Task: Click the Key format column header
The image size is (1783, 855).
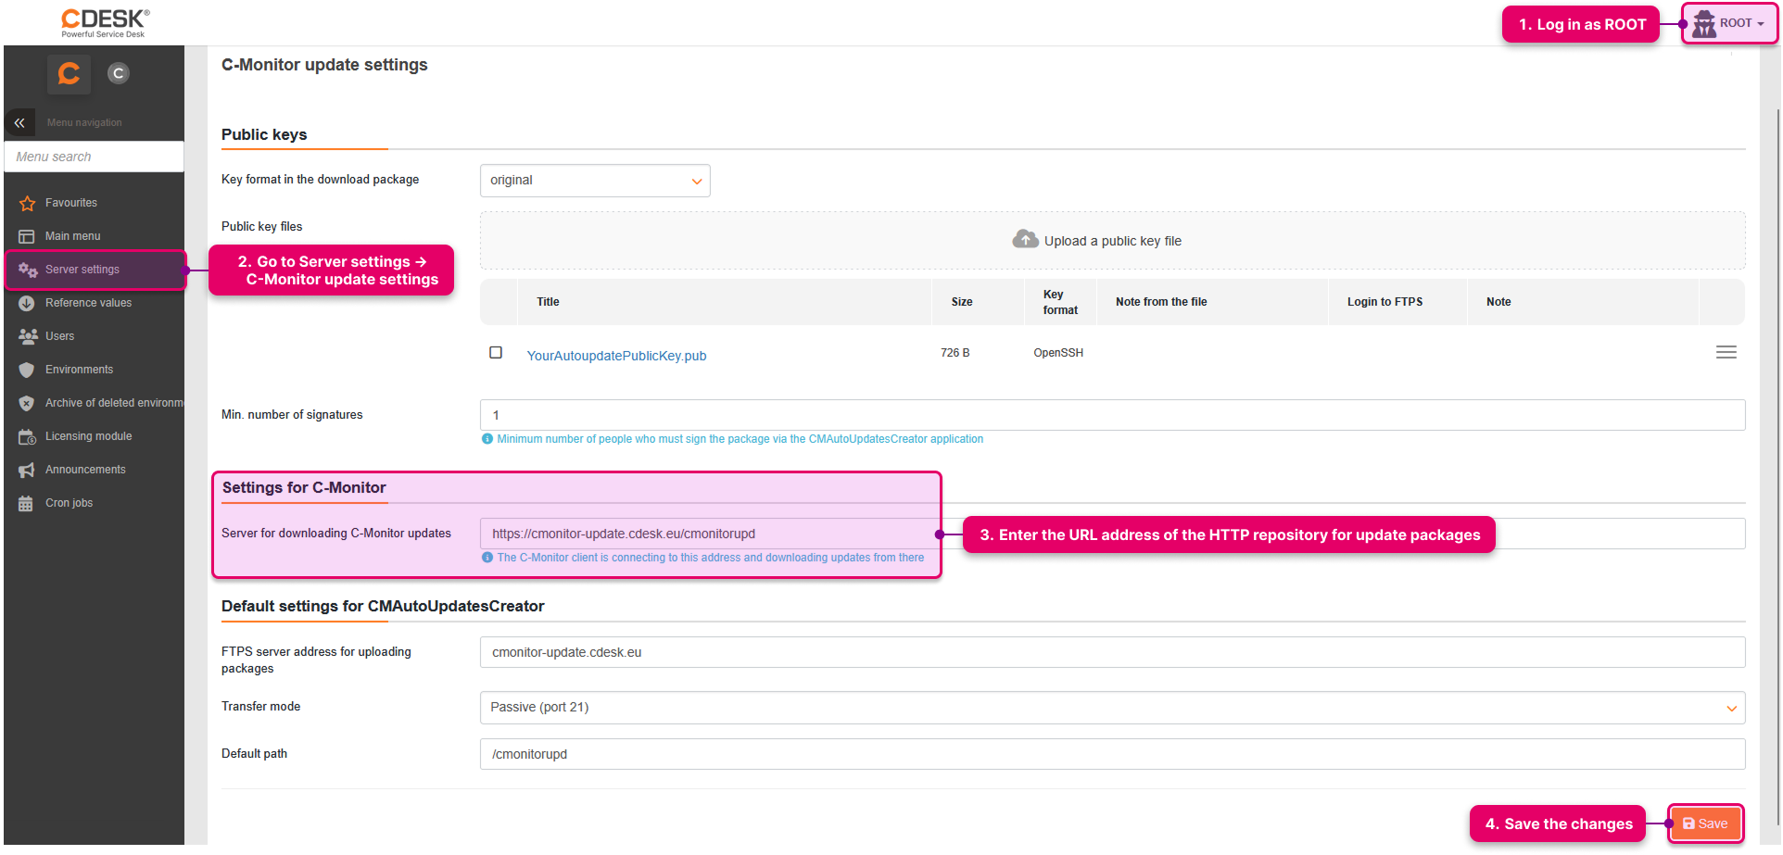Action: click(1060, 302)
